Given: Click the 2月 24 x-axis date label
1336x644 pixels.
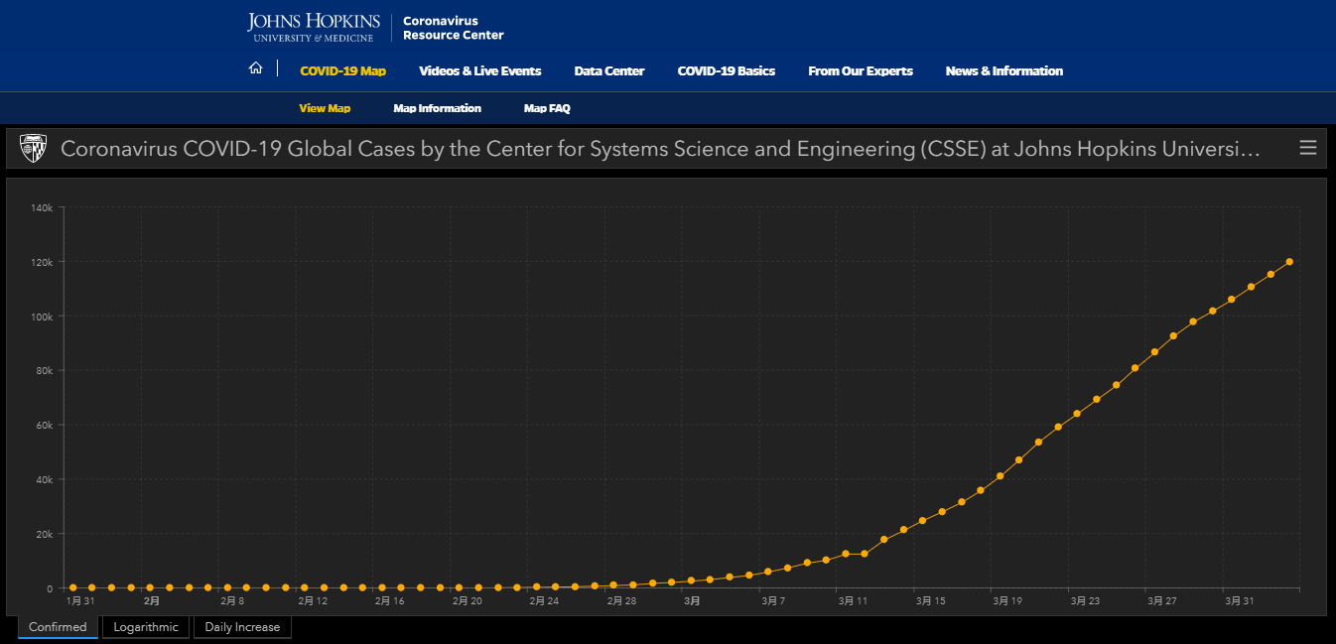Looking at the screenshot, I should (x=545, y=601).
